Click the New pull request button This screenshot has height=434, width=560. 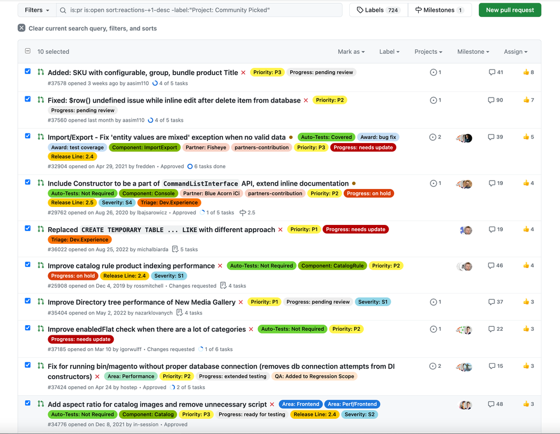[510, 10]
